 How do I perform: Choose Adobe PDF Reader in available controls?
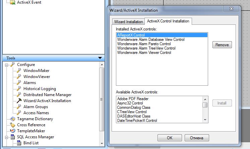tap(133, 99)
